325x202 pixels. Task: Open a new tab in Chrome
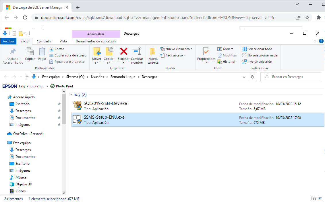78,7
